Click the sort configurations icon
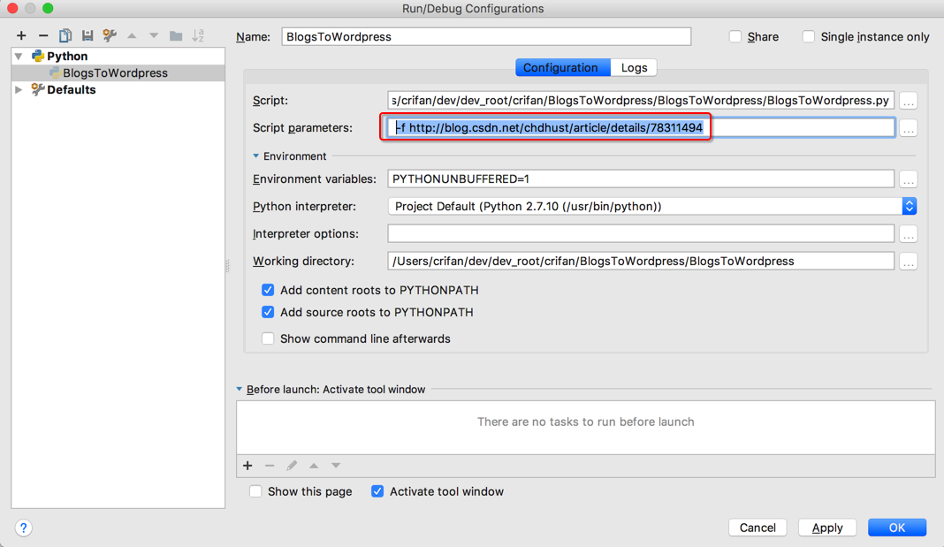 [198, 35]
